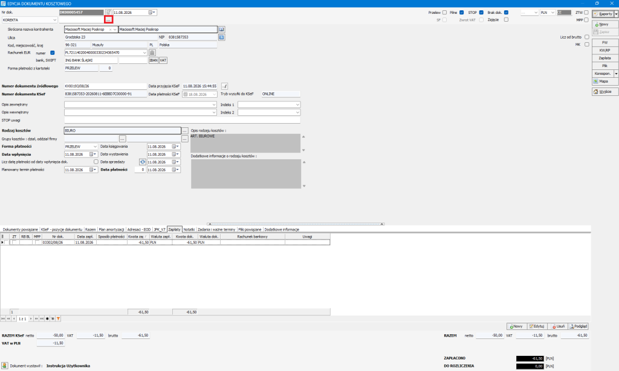Click the IBAN button
Screen dimensions: 619x371
click(154, 60)
